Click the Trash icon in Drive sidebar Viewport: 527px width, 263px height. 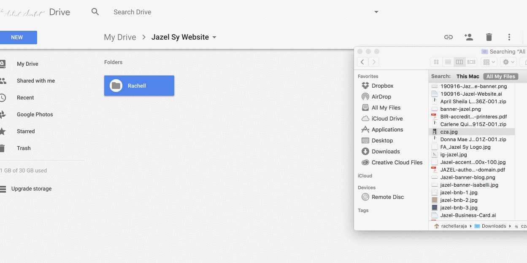[x=2, y=148]
